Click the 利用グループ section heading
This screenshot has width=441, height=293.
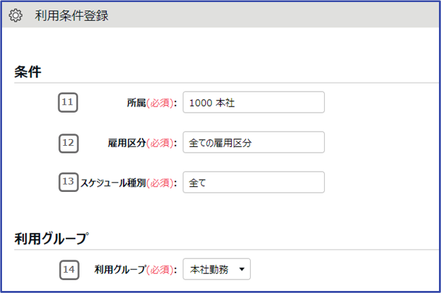pyautogui.click(x=52, y=239)
